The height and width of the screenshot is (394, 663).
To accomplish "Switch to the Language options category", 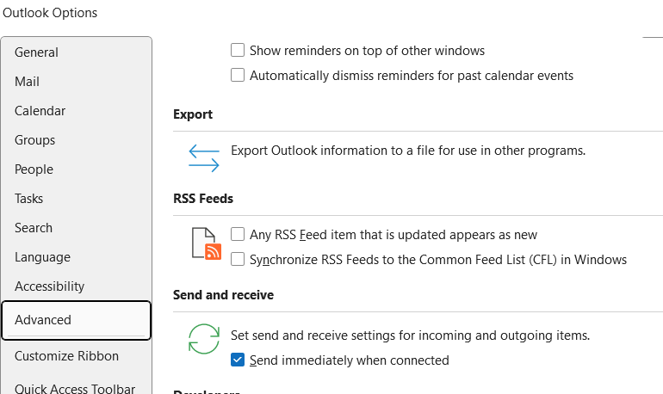I will 76,256.
